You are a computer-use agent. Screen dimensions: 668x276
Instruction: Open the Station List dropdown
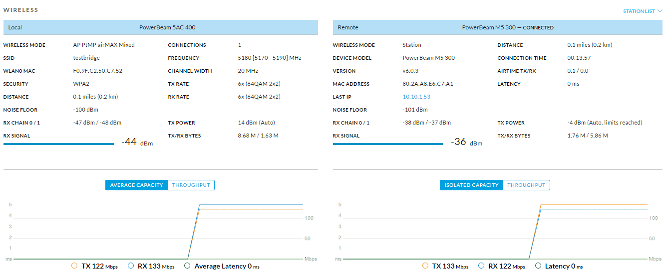[642, 11]
